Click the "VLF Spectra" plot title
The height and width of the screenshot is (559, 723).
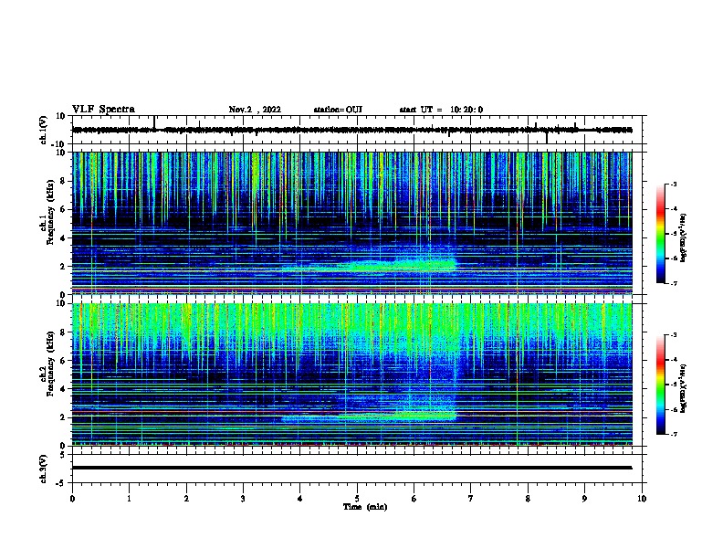pyautogui.click(x=103, y=110)
